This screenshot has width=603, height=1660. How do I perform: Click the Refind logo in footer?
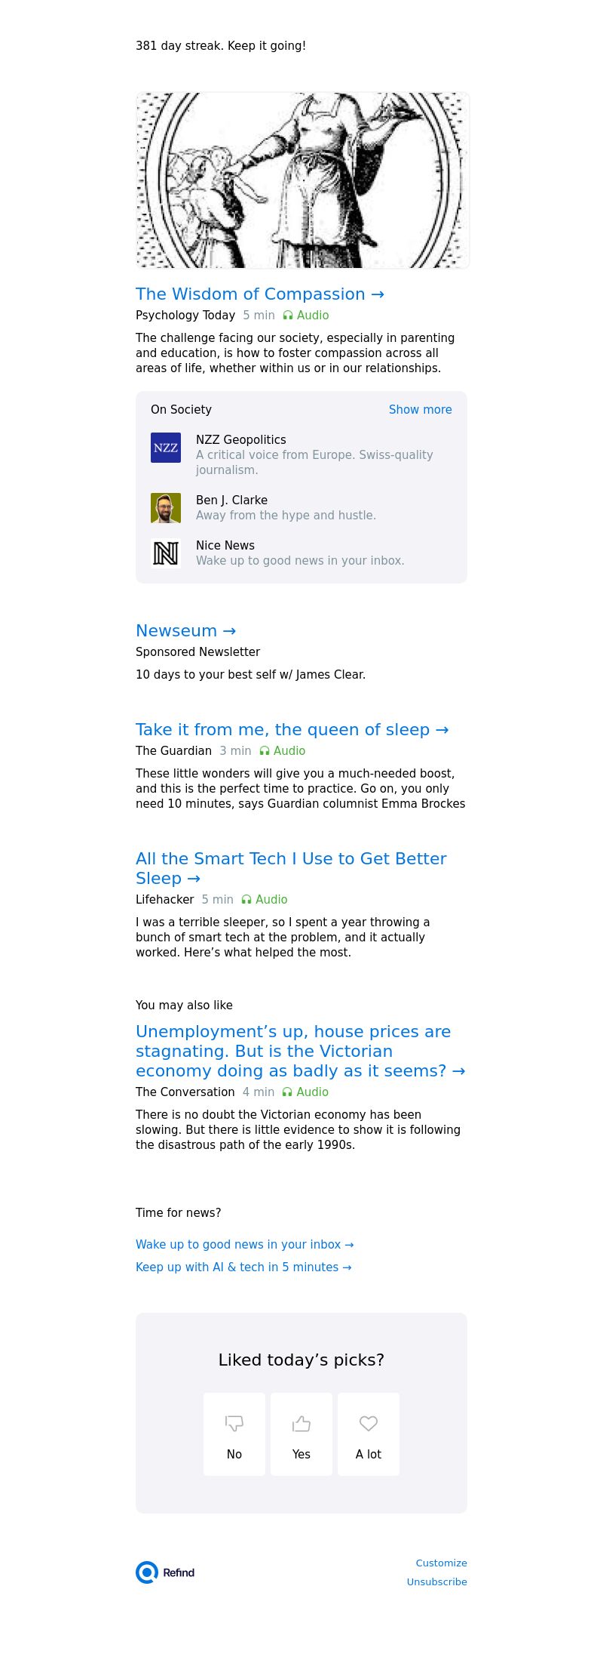click(x=165, y=1572)
